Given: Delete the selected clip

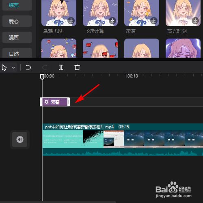Looking at the screenshot, I should tap(77, 67).
